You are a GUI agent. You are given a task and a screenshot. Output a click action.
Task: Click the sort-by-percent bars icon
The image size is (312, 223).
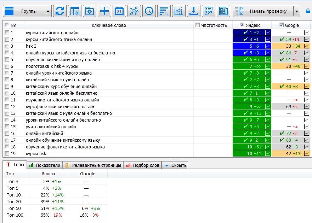tap(164, 11)
